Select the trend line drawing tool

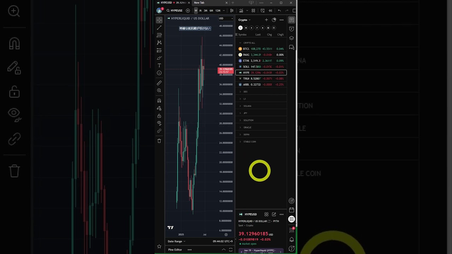point(159,28)
